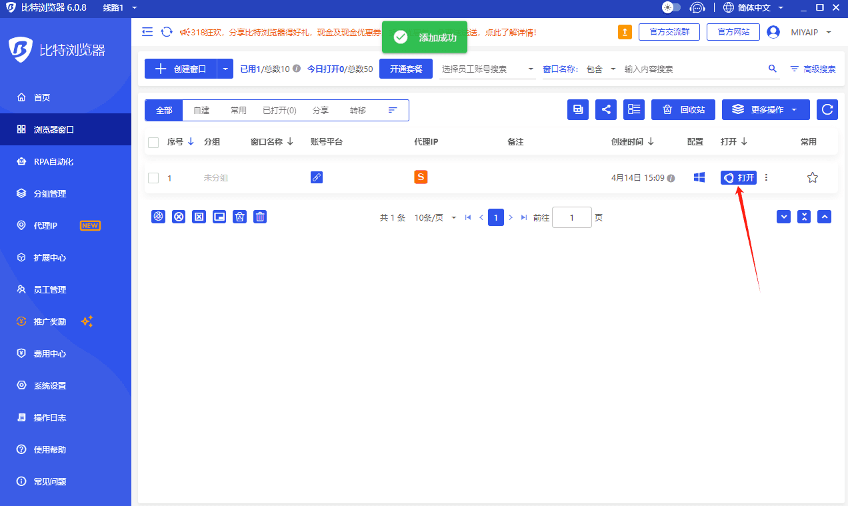848x506 pixels.
Task: Check the select-all header checkbox
Action: point(153,142)
